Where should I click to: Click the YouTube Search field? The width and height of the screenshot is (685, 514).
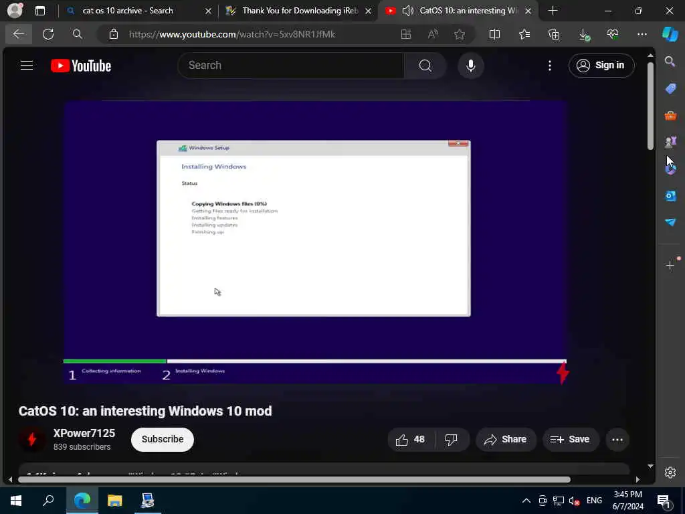(x=290, y=66)
